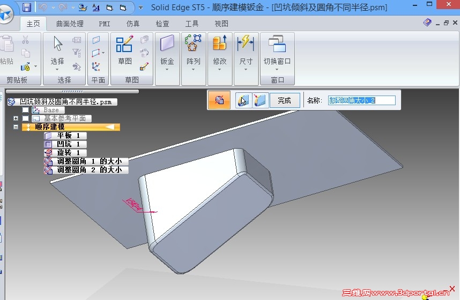This screenshot has height=300, width=460.
Task: Open the 仿真 ribbon tab
Action: pos(133,24)
